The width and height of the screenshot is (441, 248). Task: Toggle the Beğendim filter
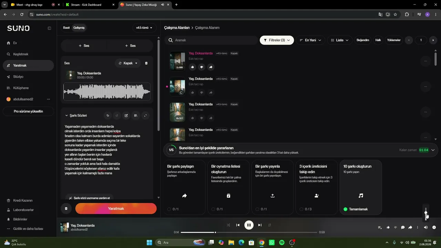point(363,40)
